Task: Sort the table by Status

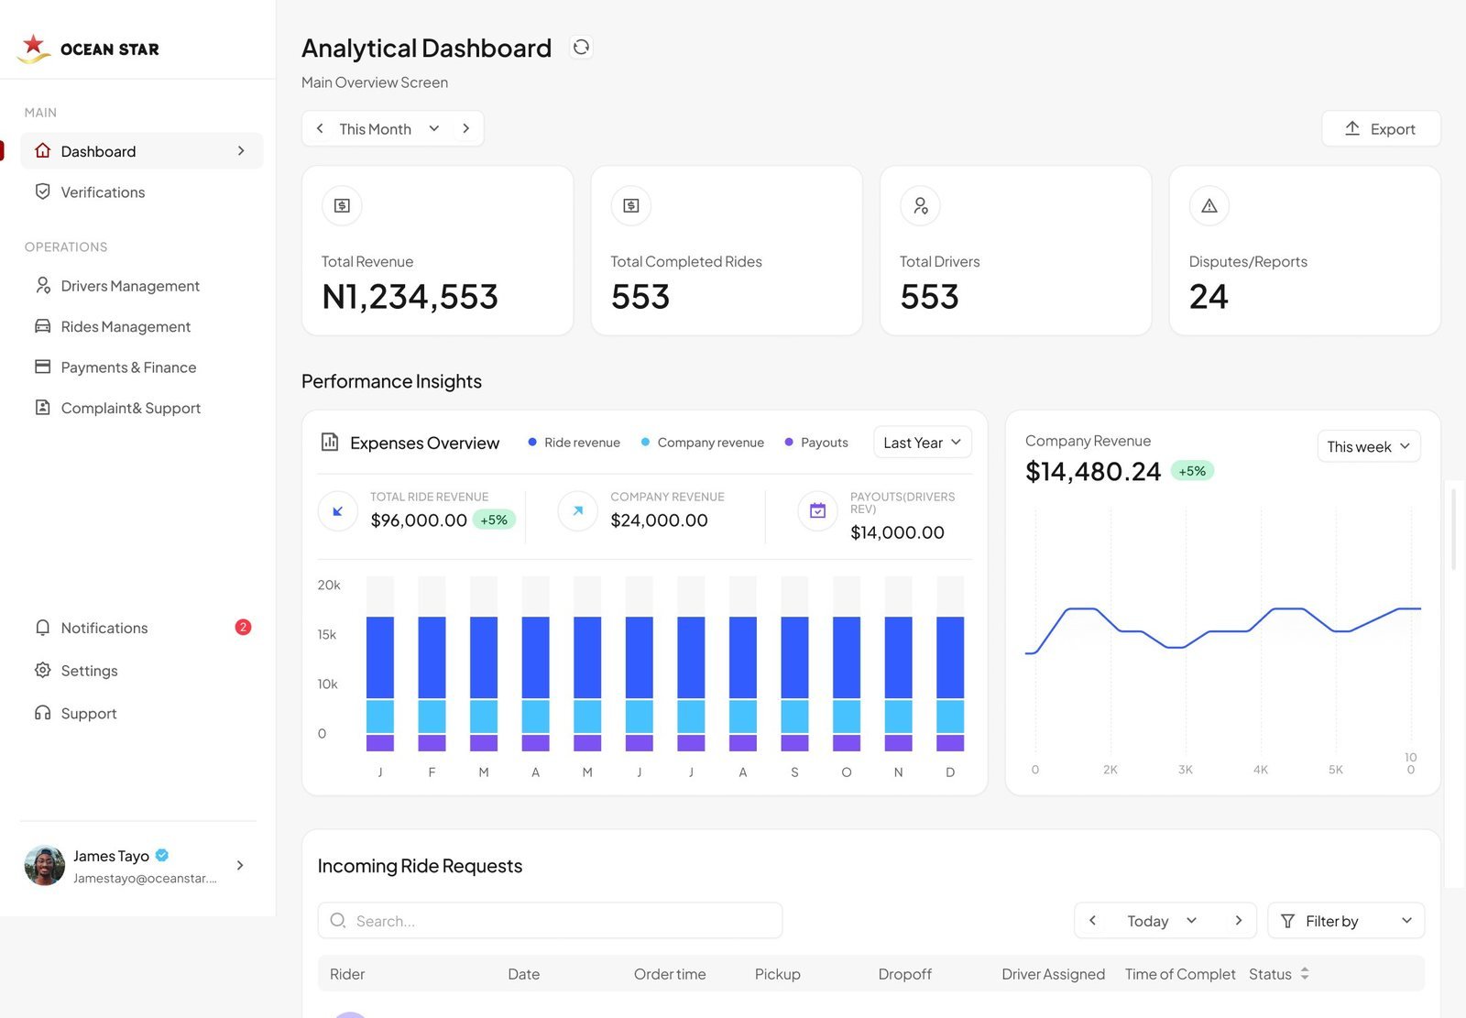Action: point(1305,973)
